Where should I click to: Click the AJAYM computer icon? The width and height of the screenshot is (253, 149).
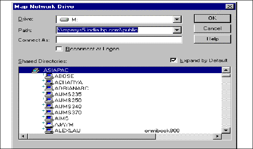pyautogui.click(x=49, y=124)
